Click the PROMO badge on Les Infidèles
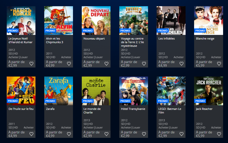228x143 pixels. click(163, 31)
